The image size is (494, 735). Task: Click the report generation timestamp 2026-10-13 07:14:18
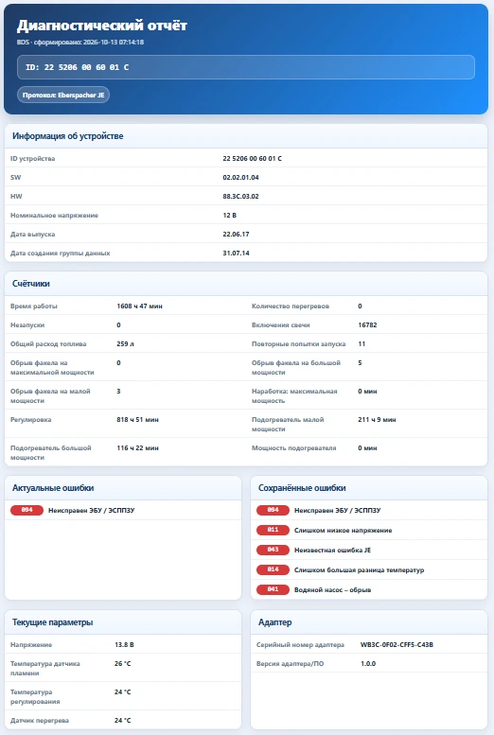coord(114,43)
